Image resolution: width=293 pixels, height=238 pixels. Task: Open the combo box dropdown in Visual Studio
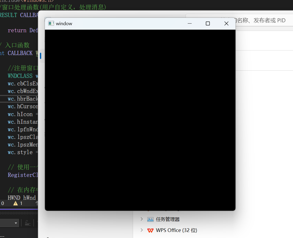click(16, 223)
